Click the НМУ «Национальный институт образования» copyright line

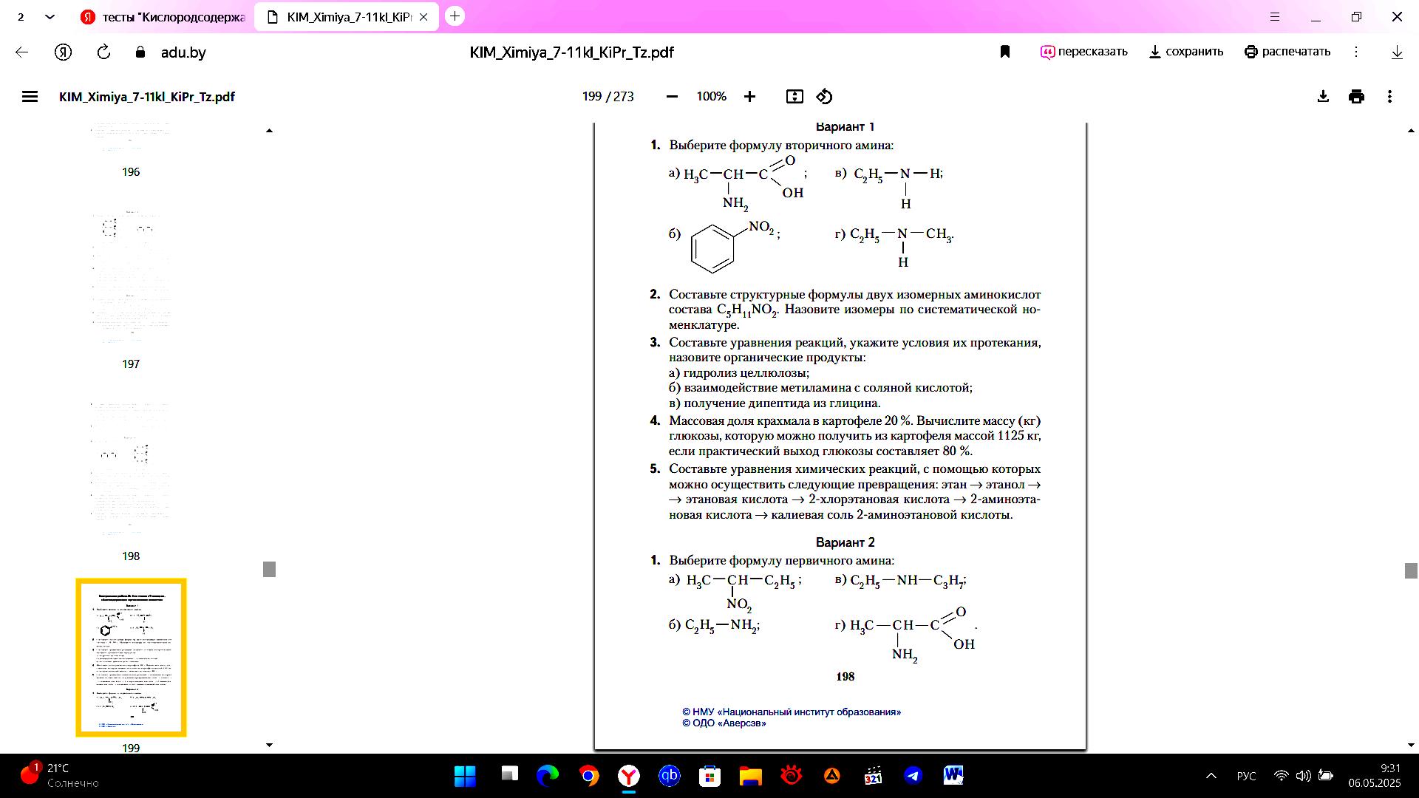tap(792, 712)
